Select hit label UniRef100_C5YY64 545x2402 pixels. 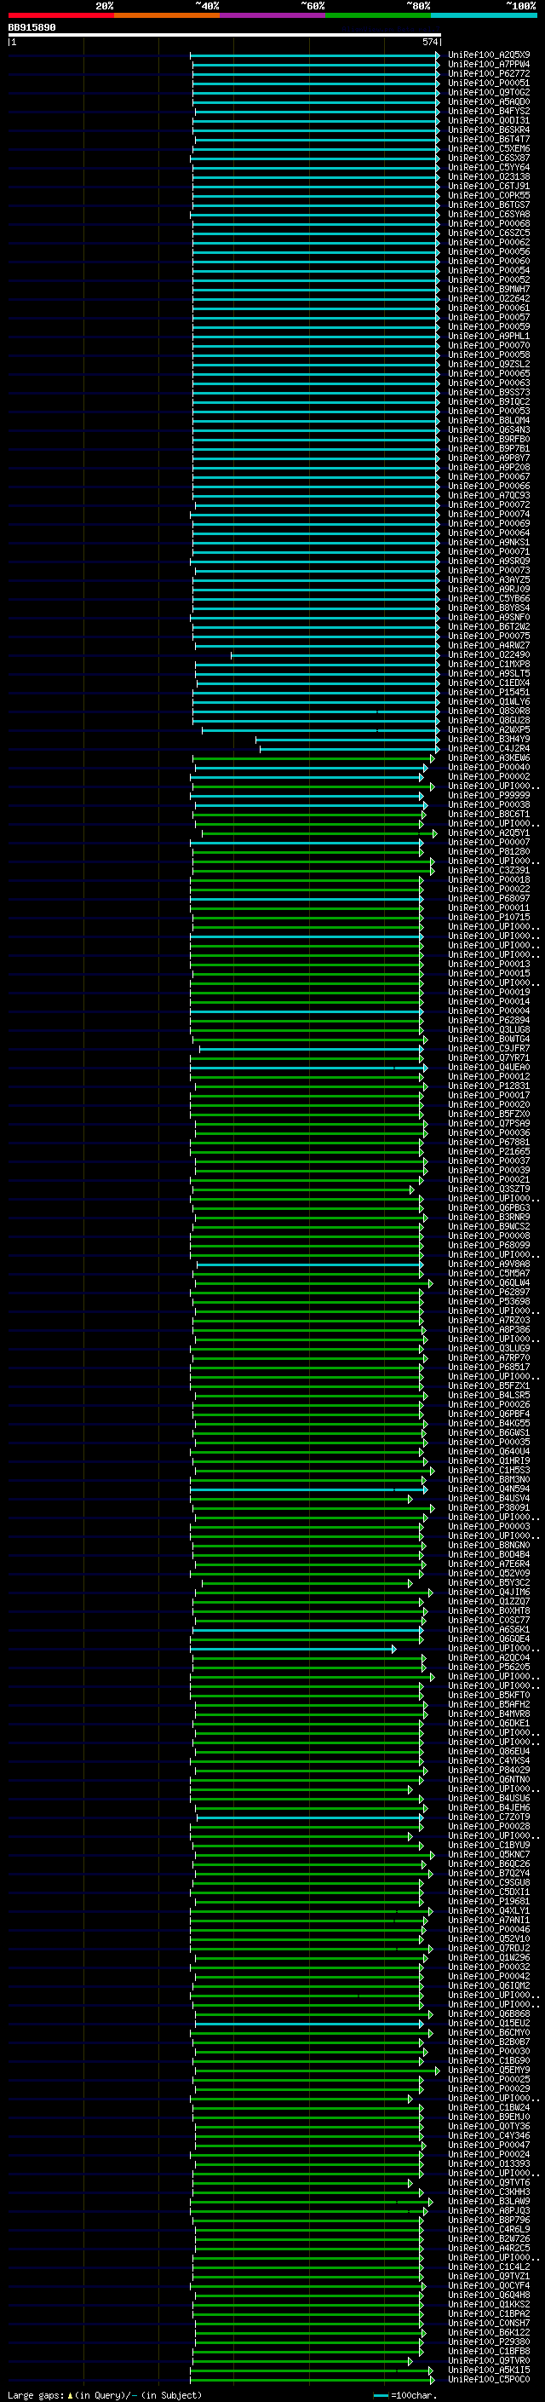pyautogui.click(x=489, y=167)
